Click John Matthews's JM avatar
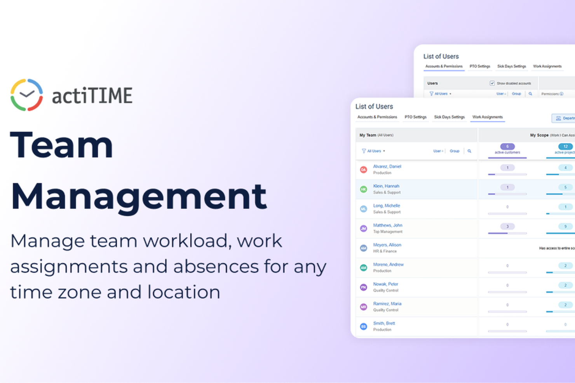 [364, 229]
